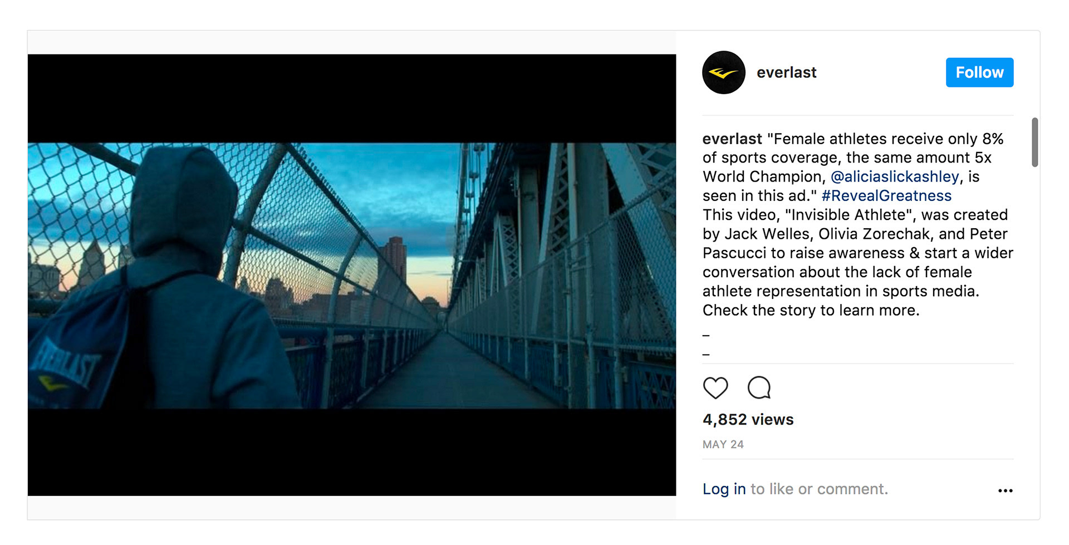Play the Invisible Athlete video

click(352, 275)
